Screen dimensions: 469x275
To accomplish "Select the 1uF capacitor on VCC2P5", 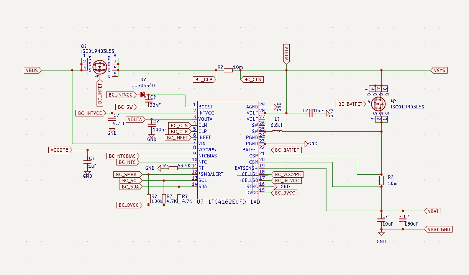I will [x=87, y=162].
